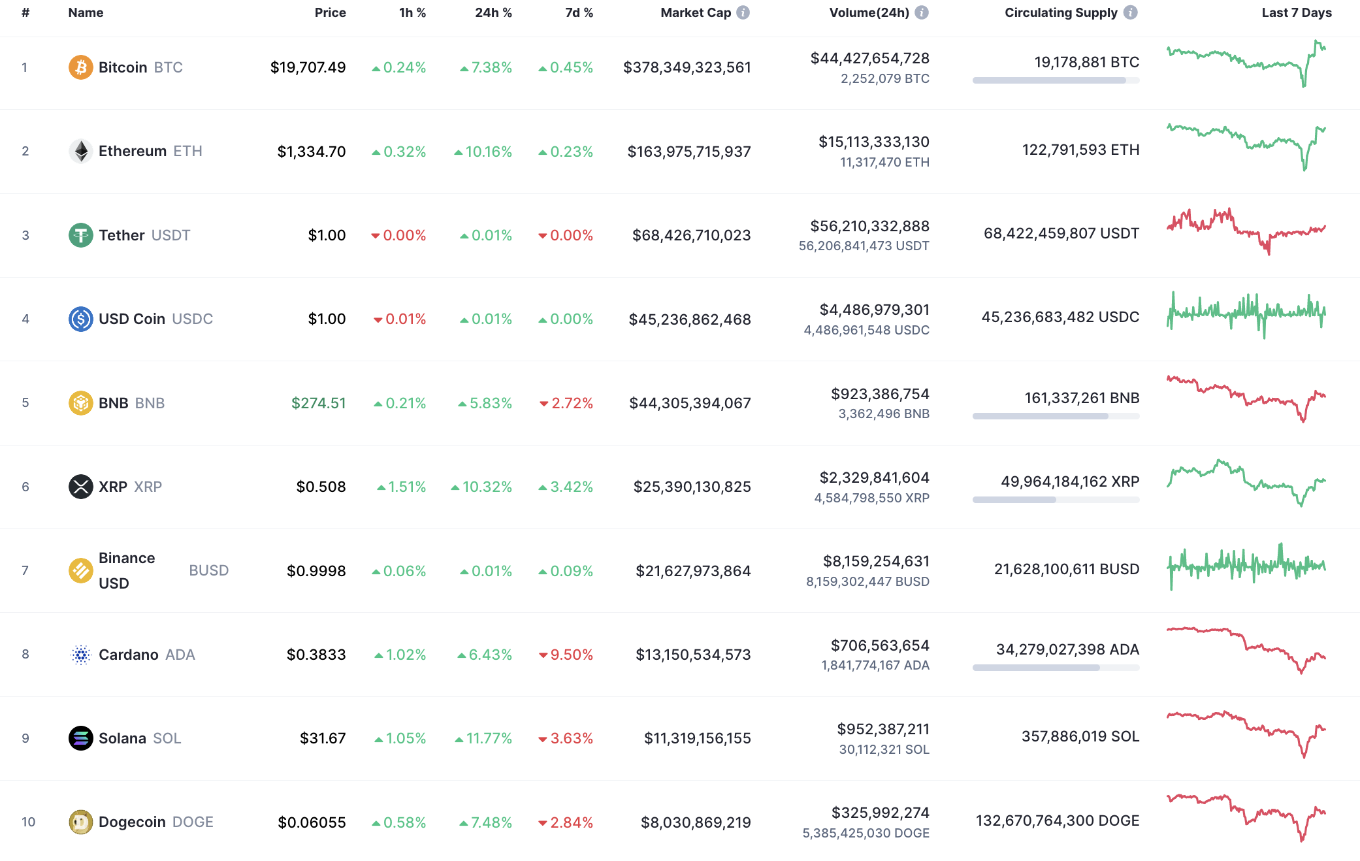Click the Volume(24h) info icon
This screenshot has width=1360, height=861.
922,12
